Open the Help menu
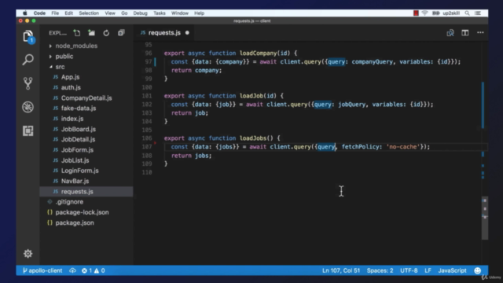 click(x=199, y=13)
